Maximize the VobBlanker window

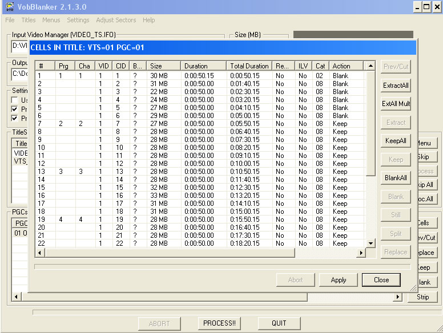(426, 7)
